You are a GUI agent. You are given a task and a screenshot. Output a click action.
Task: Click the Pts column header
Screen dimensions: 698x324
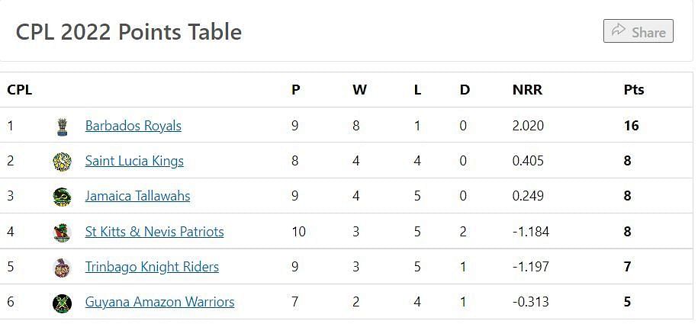(634, 90)
